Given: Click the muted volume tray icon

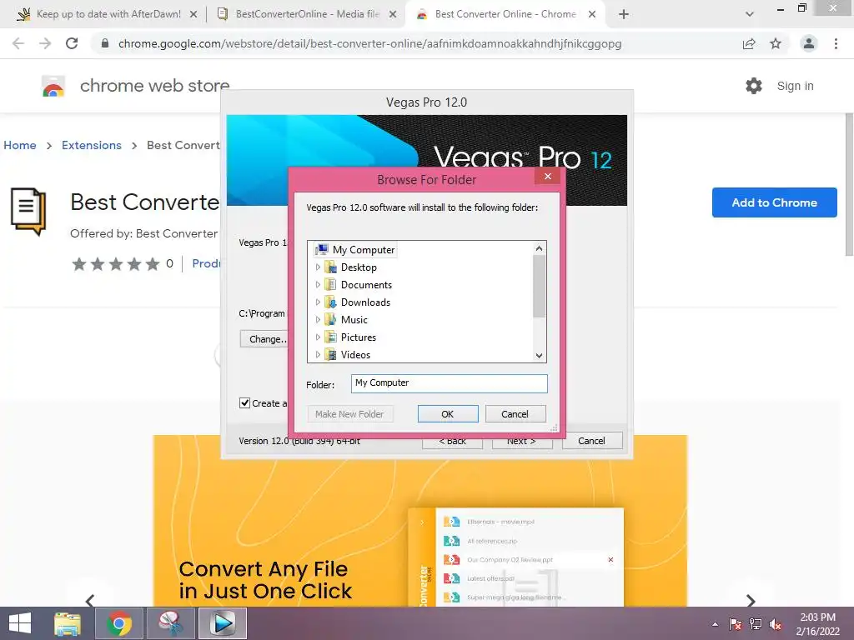Looking at the screenshot, I should click(776, 624).
